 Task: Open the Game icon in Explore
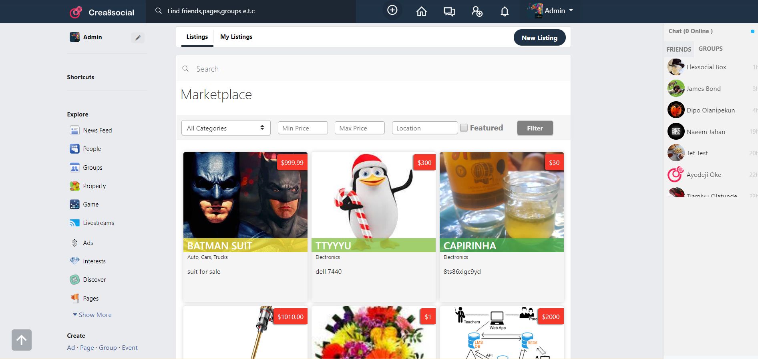coord(74,205)
